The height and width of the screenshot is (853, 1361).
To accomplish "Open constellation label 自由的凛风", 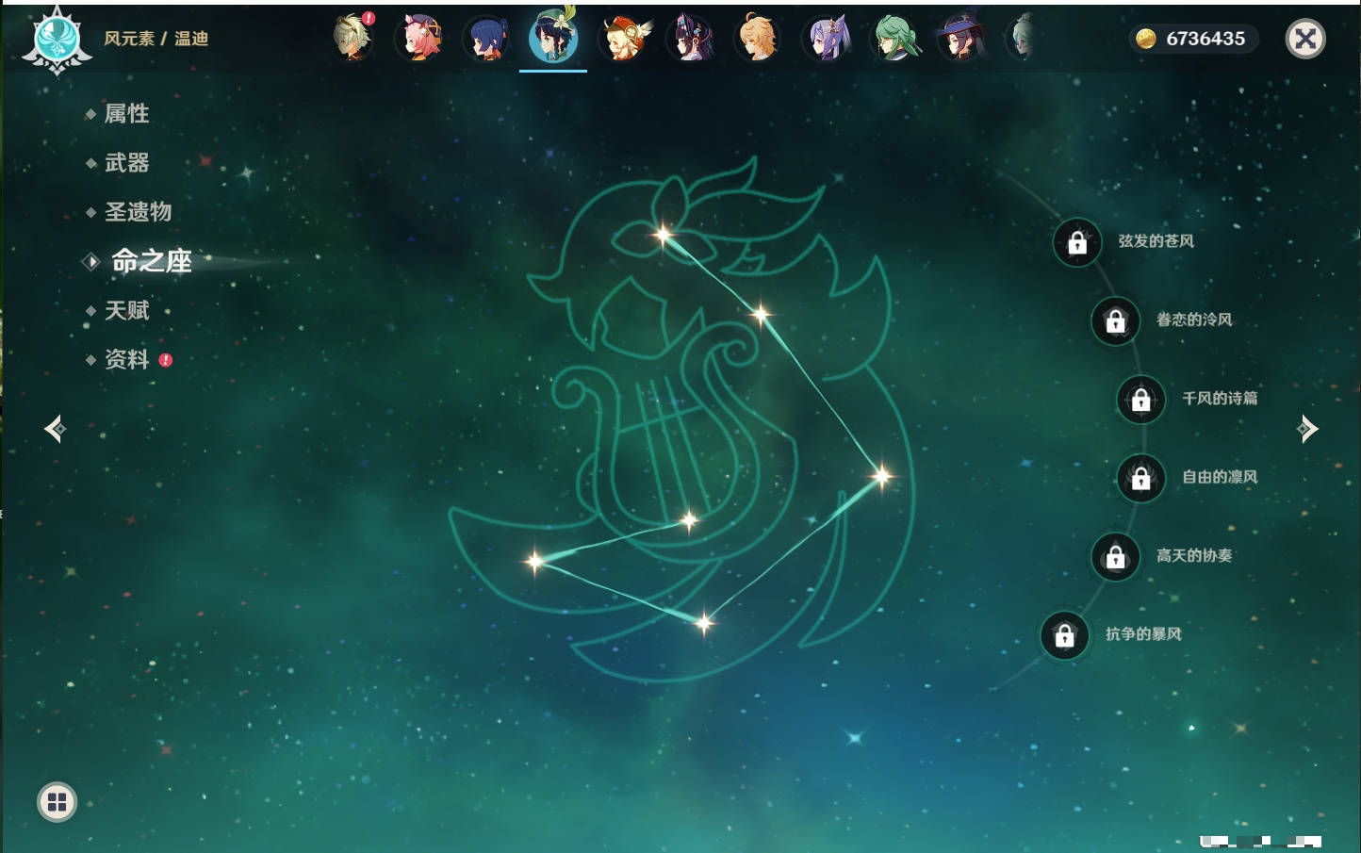I will point(1220,477).
